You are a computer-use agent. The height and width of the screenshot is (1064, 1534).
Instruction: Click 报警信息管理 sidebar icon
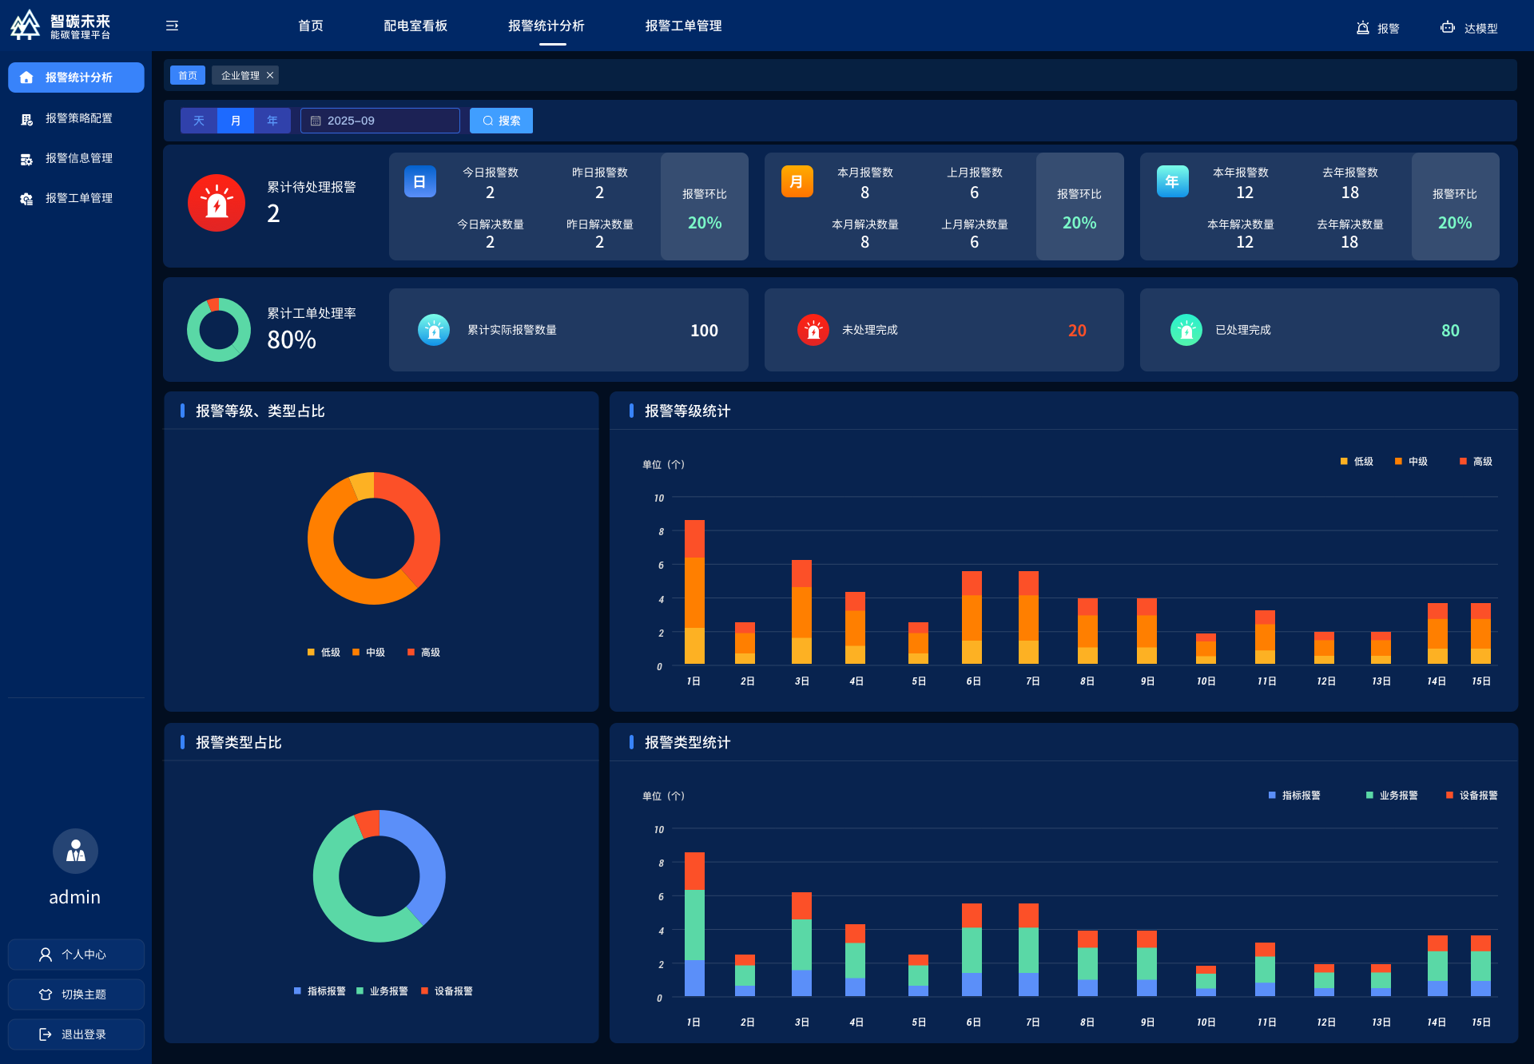pyautogui.click(x=26, y=159)
